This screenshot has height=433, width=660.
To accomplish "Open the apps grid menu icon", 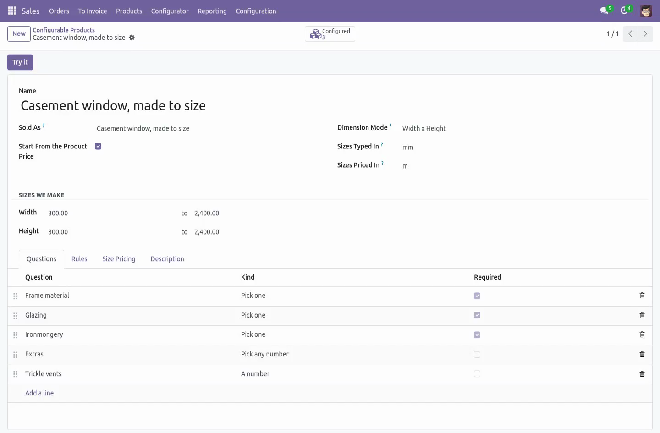I will (12, 11).
